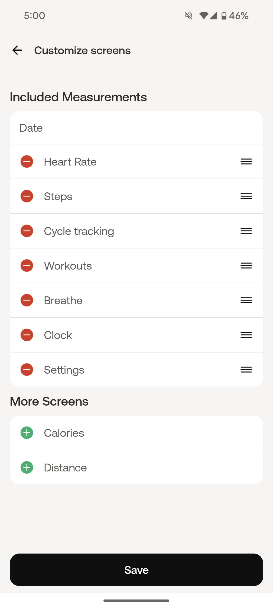Viewport: 273px width, 608px height.
Task: Tap the battery status icon
Action: [224, 16]
